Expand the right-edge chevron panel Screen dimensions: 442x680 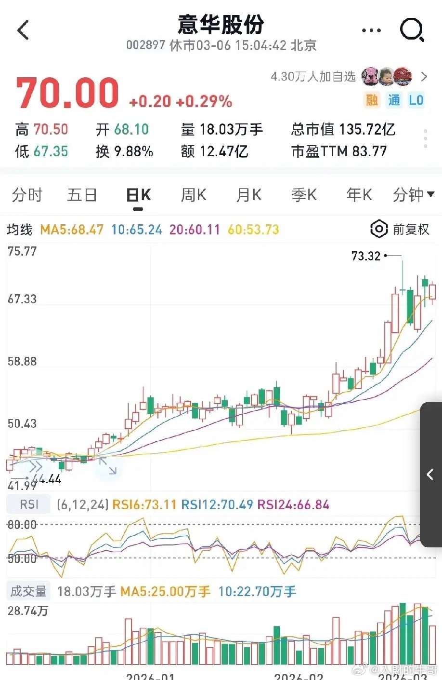430,475
